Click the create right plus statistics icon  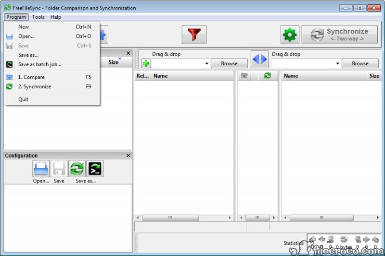[375, 239]
